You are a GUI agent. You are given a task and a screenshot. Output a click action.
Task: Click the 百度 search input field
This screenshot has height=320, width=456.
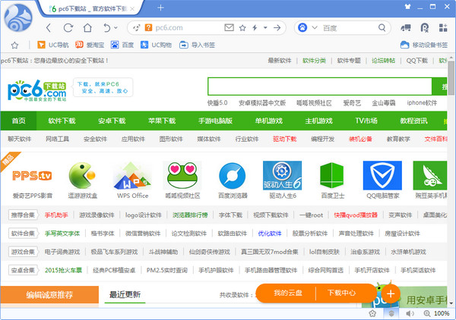347,28
